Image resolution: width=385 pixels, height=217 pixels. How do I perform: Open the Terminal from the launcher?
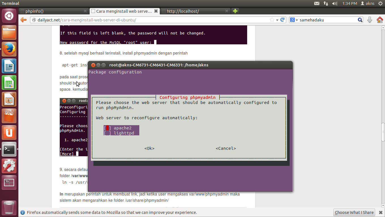(x=9, y=149)
